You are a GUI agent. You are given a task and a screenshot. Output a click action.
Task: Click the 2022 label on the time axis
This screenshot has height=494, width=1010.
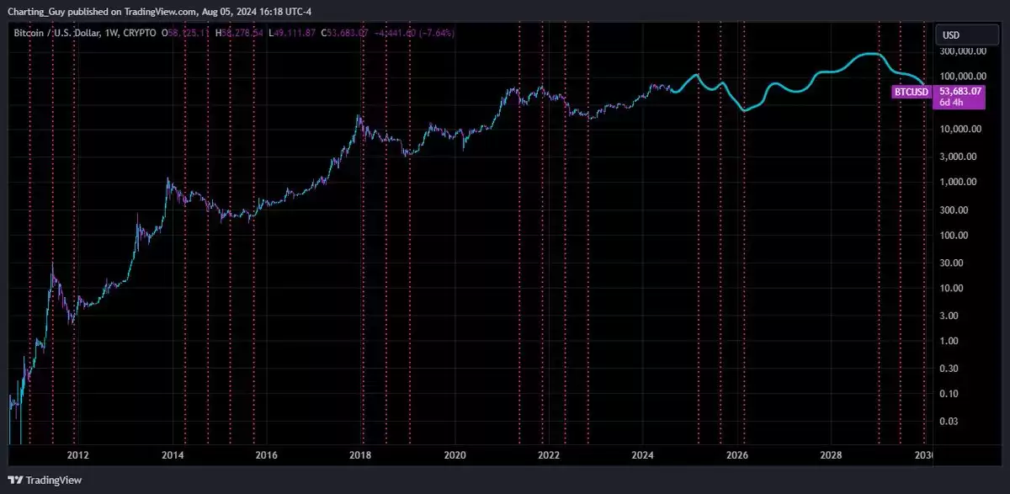point(549,455)
